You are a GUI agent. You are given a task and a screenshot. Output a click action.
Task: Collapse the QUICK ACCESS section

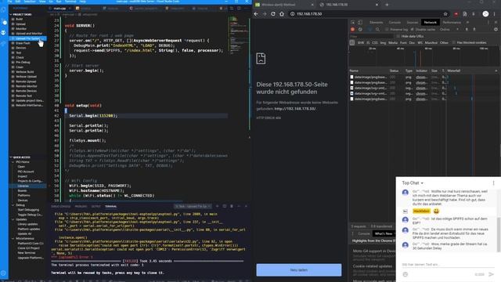pyautogui.click(x=22, y=157)
